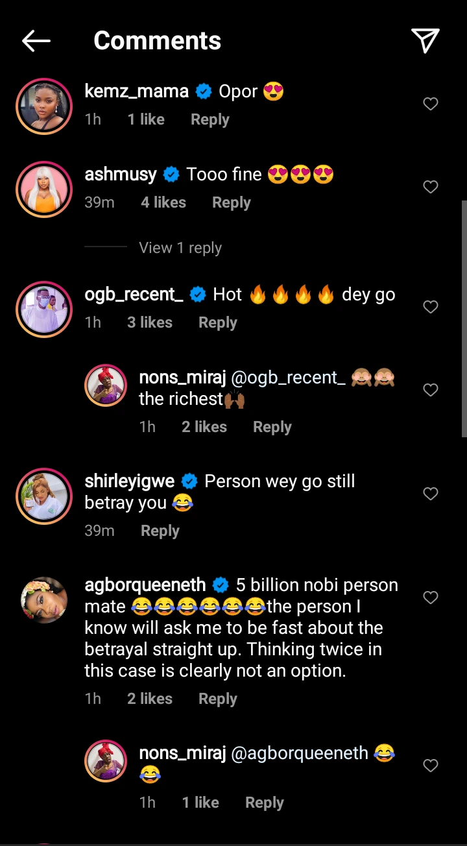Open the ashmusy profile avatar

(44, 189)
